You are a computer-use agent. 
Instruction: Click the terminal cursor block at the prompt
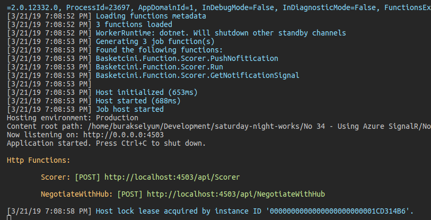9,216
